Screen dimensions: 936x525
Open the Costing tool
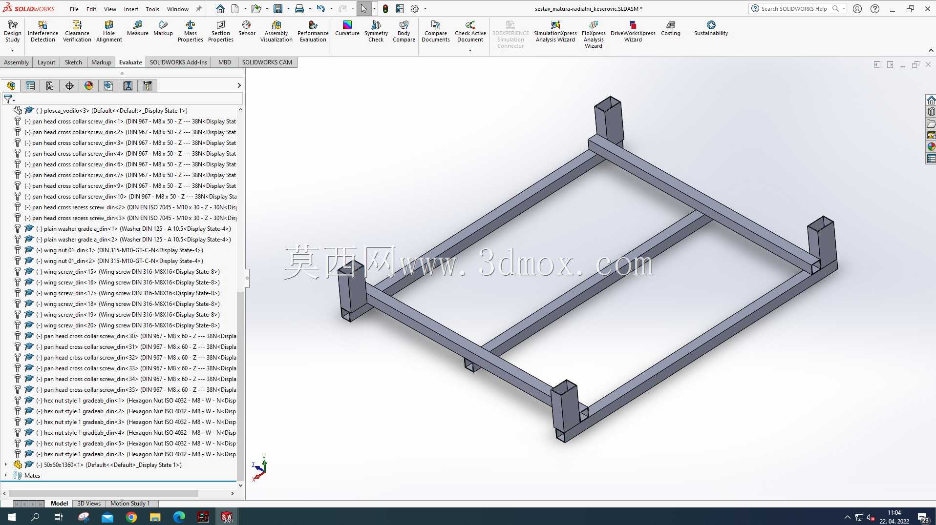pos(671,28)
